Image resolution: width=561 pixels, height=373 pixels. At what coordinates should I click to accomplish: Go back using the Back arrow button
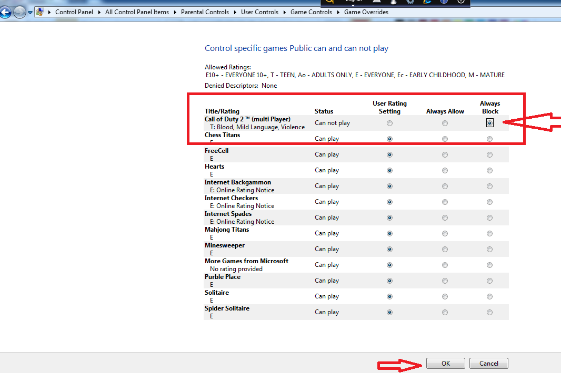pos(5,13)
